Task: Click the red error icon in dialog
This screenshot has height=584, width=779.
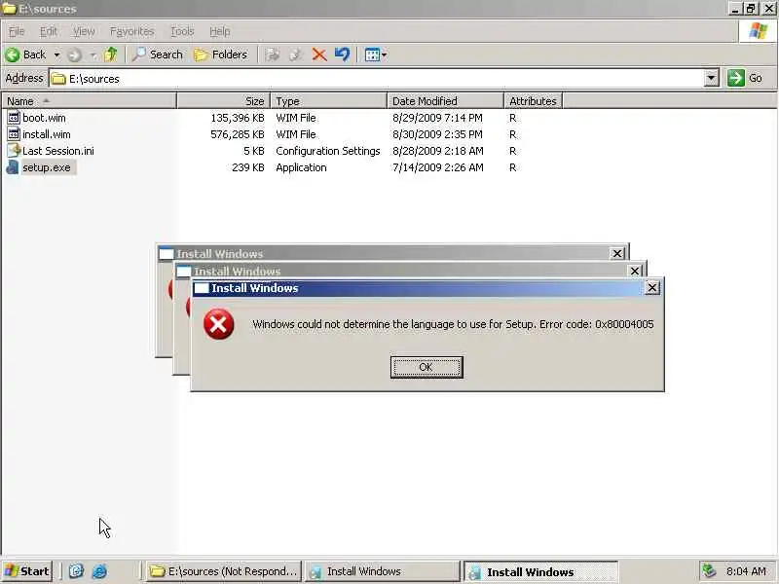Action: (x=218, y=324)
